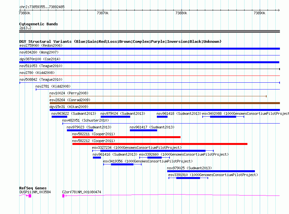
Task: Click the Cytogenetic Bands track title
Action: tap(39, 24)
